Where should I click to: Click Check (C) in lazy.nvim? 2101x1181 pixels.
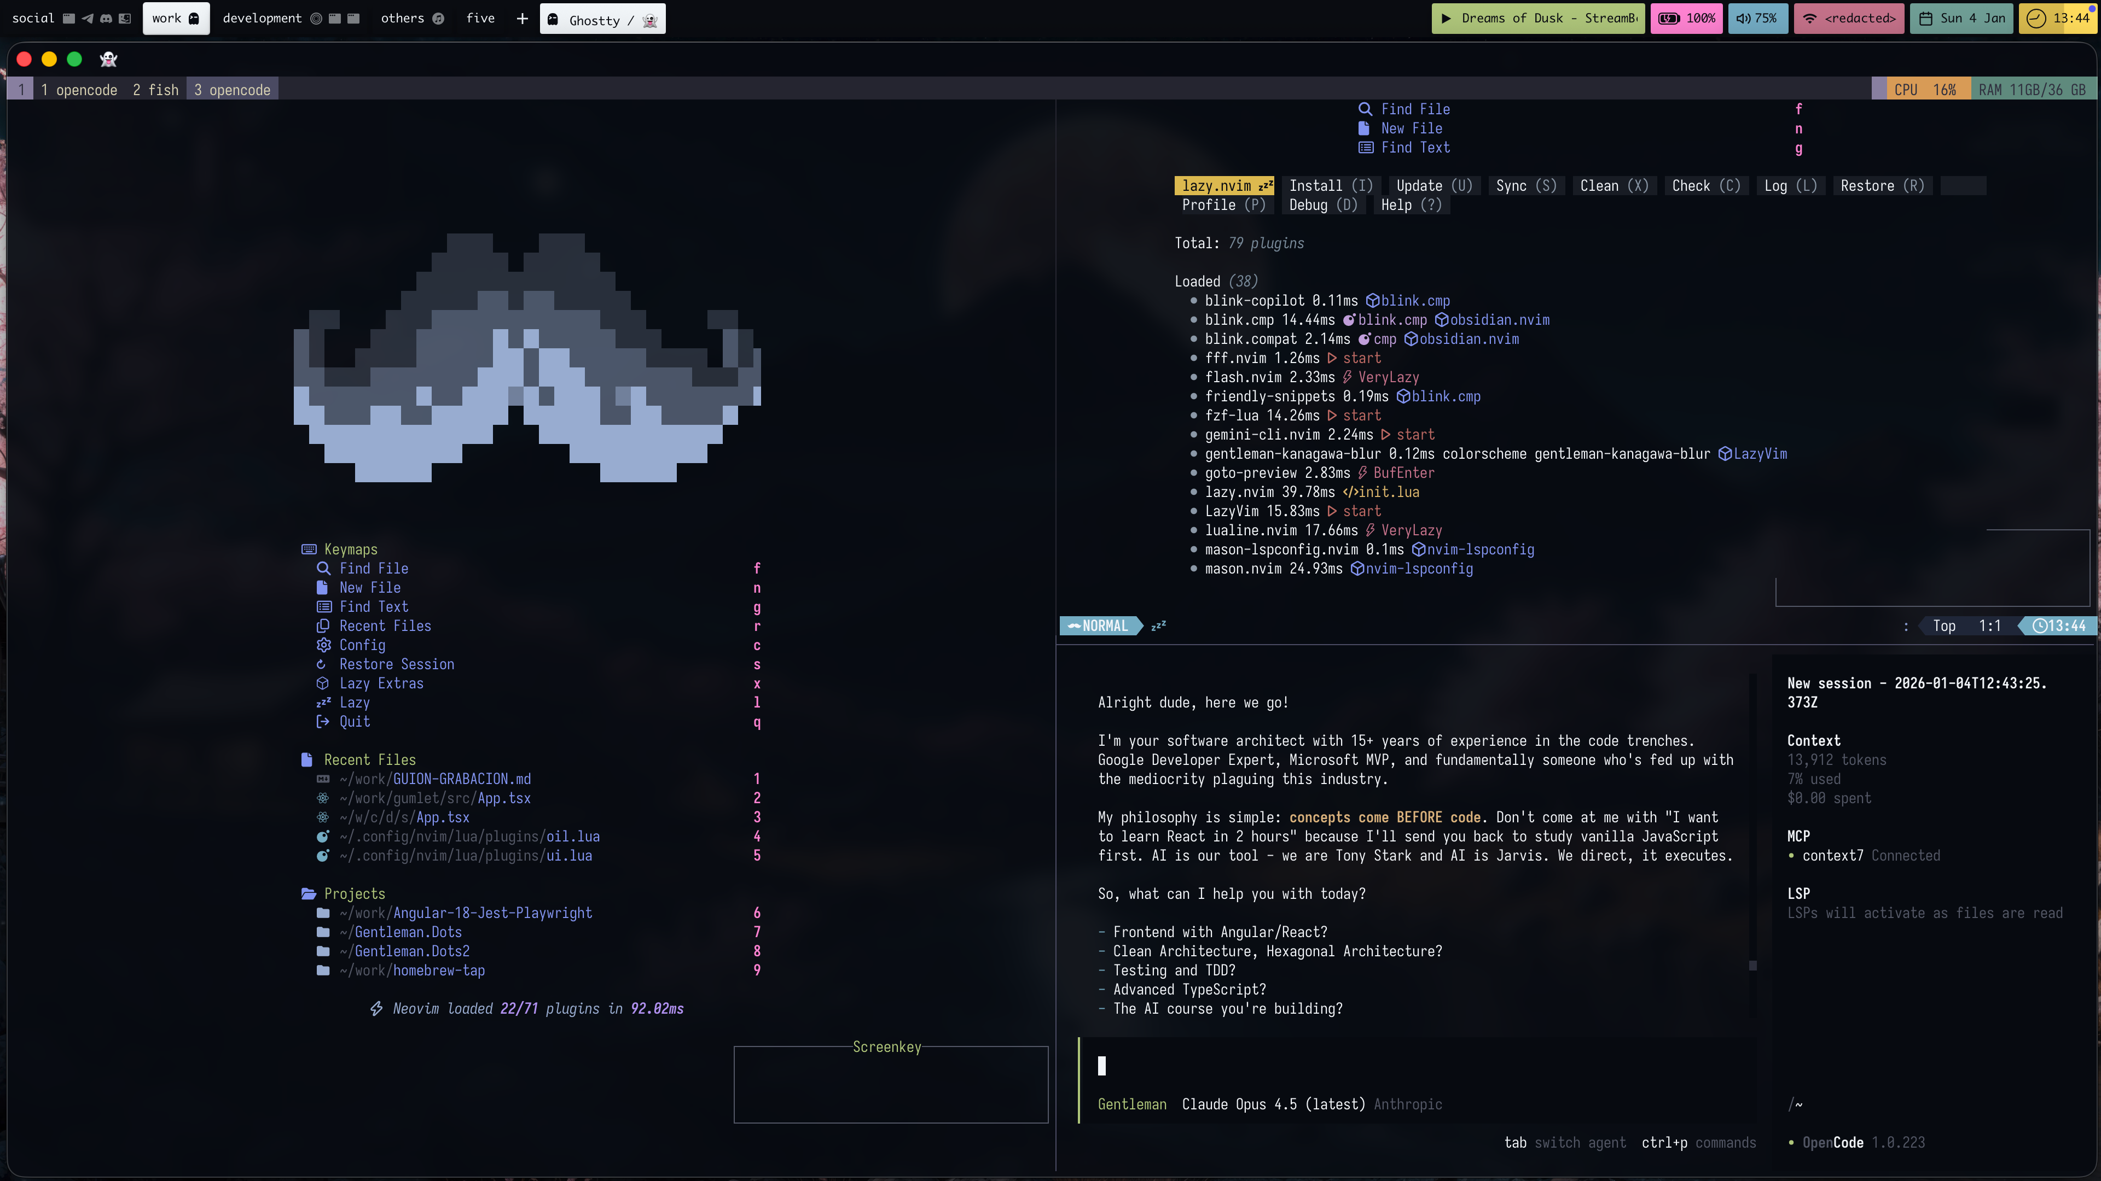[1705, 186]
